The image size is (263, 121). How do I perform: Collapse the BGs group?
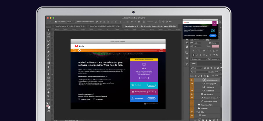click(197, 112)
